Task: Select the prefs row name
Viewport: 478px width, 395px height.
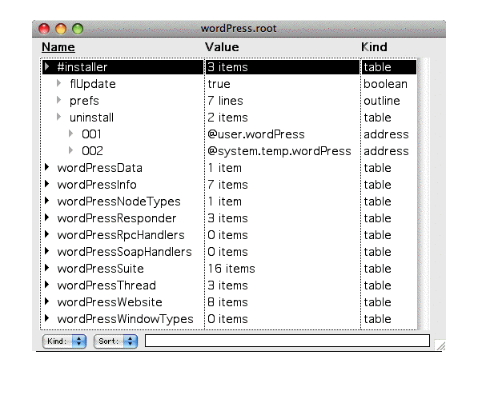Action: click(84, 101)
